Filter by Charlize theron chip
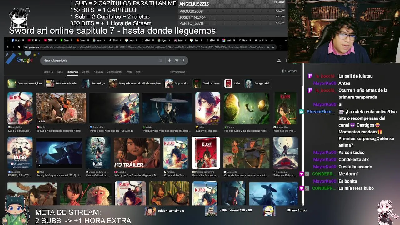Viewport: 400px width, 225px height. [x=207, y=83]
